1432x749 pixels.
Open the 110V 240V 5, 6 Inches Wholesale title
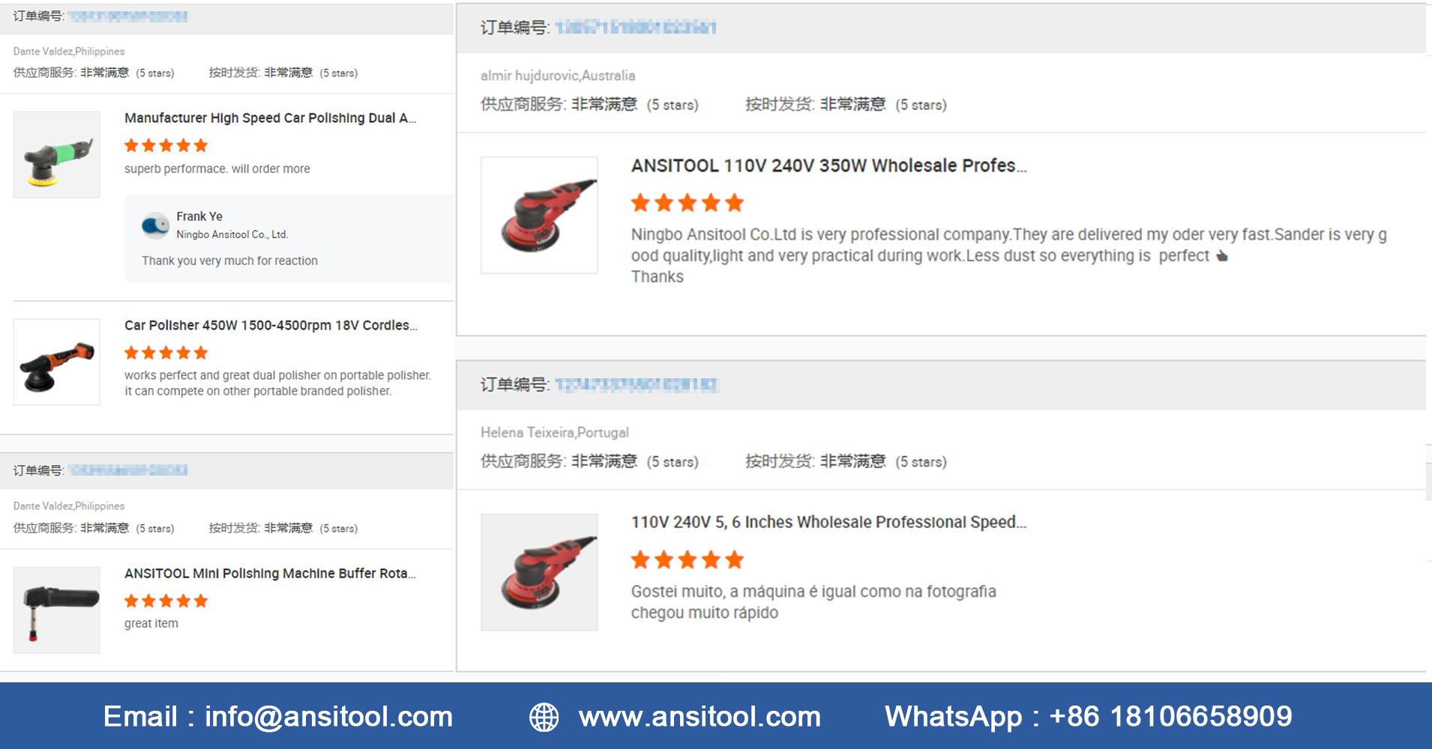(828, 522)
